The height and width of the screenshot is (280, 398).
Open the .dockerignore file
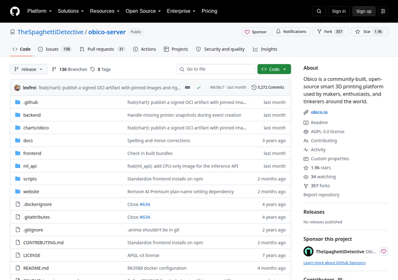pos(37,204)
